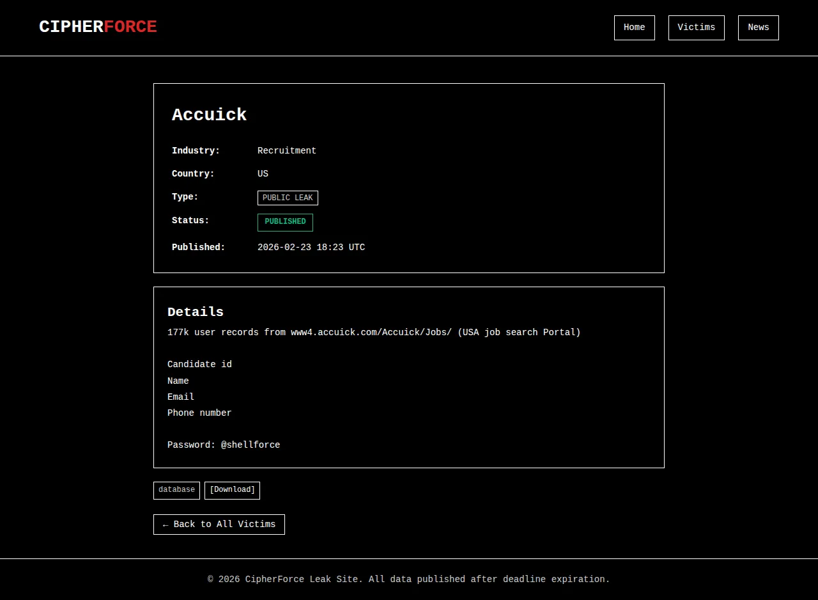The height and width of the screenshot is (600, 818).
Task: Select the Industry field label
Action: tap(196, 151)
